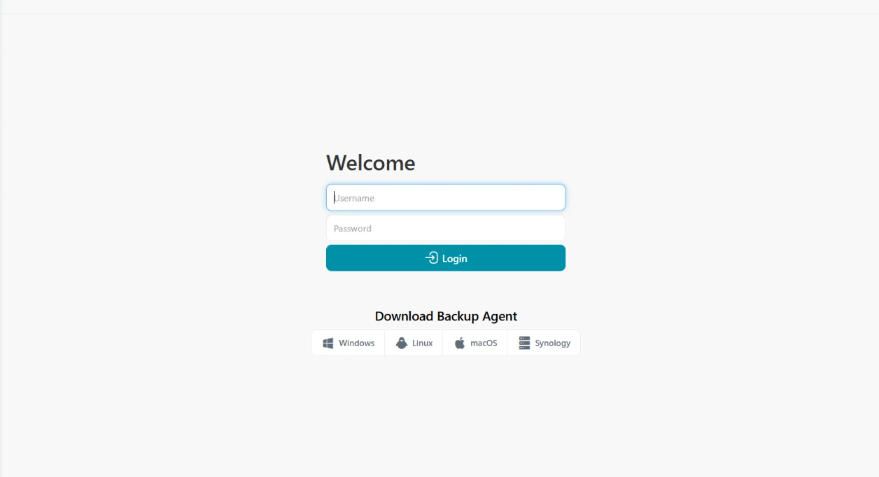This screenshot has width=879, height=477.
Task: Click the Welcome heading
Action: [371, 163]
